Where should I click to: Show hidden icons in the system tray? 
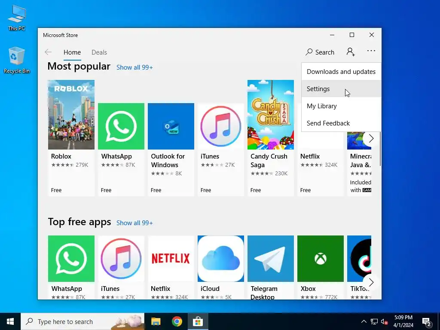click(x=364, y=321)
